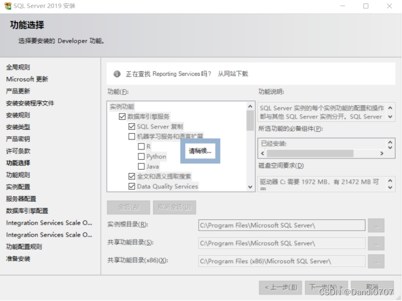Select the 功能配置规则 step

(x=24, y=247)
